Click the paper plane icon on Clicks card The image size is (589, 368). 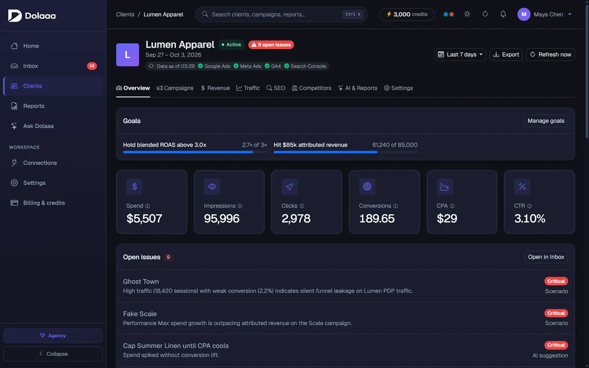pyautogui.click(x=290, y=187)
